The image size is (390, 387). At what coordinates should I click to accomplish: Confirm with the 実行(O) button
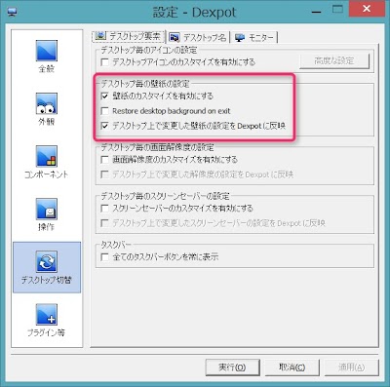click(x=232, y=368)
